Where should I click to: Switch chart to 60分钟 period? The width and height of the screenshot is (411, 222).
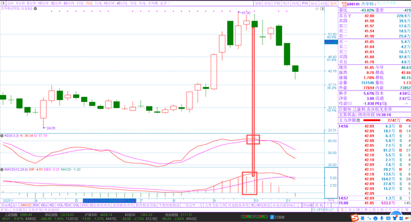click(x=69, y=3)
